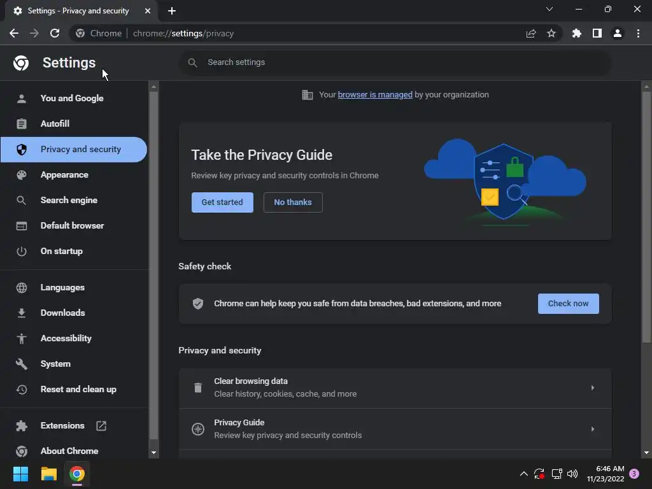Click the restore clock icon for Reset
Image resolution: width=652 pixels, height=489 pixels.
tap(21, 389)
